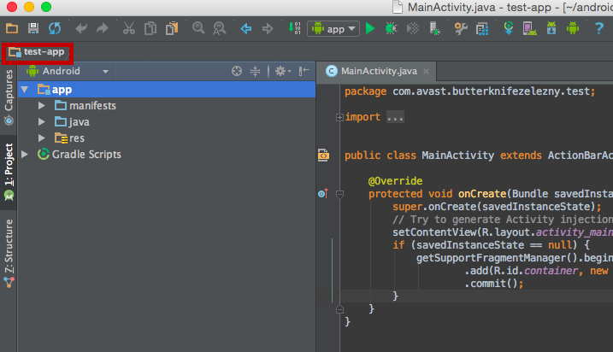Click related XML file gutter icon

(323, 155)
